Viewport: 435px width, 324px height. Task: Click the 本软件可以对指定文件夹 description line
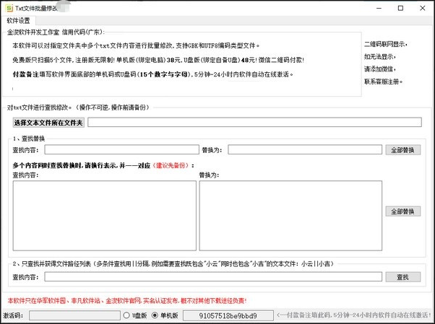(136, 45)
